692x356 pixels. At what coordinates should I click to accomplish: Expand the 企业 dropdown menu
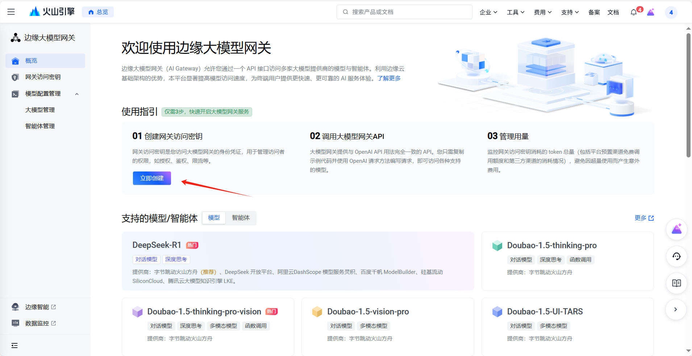pyautogui.click(x=488, y=12)
